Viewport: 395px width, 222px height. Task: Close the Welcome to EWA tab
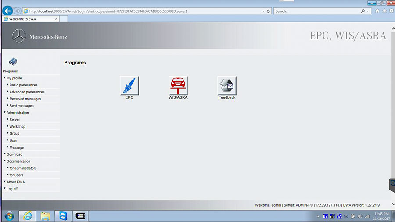(56, 19)
